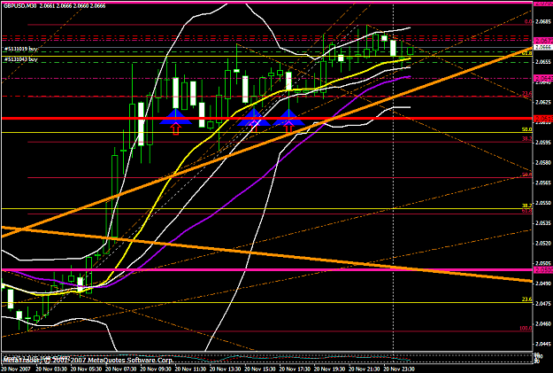Click the 20 Nov 03:30 time label
This screenshot has height=373, width=553.
tap(50, 369)
